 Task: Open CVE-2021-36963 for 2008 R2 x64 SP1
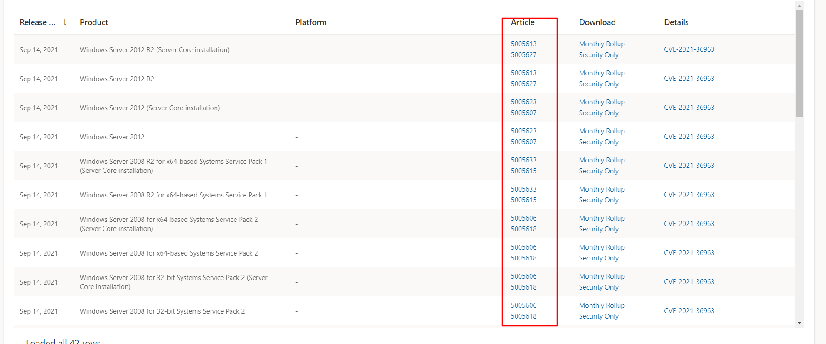point(689,195)
